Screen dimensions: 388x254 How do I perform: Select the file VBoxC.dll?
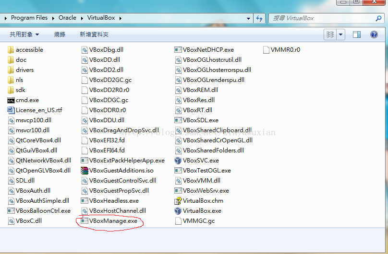point(25,221)
